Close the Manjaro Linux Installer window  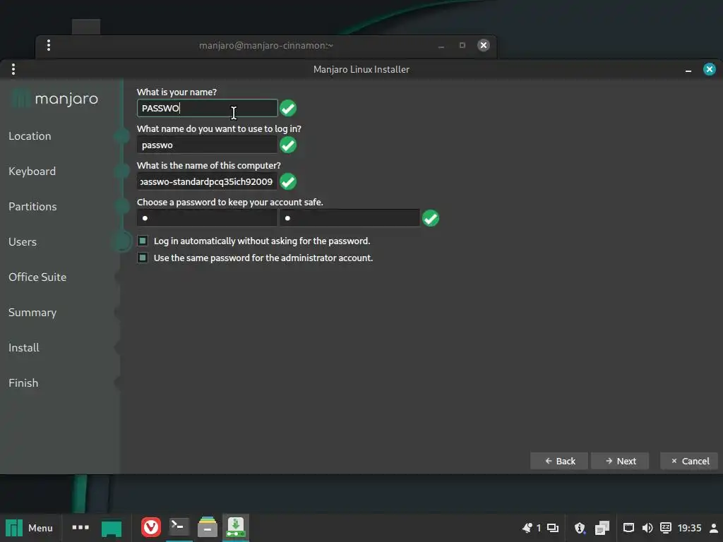pos(709,69)
